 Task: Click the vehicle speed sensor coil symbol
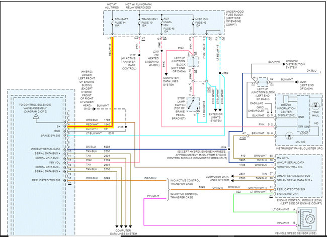tap(301, 218)
